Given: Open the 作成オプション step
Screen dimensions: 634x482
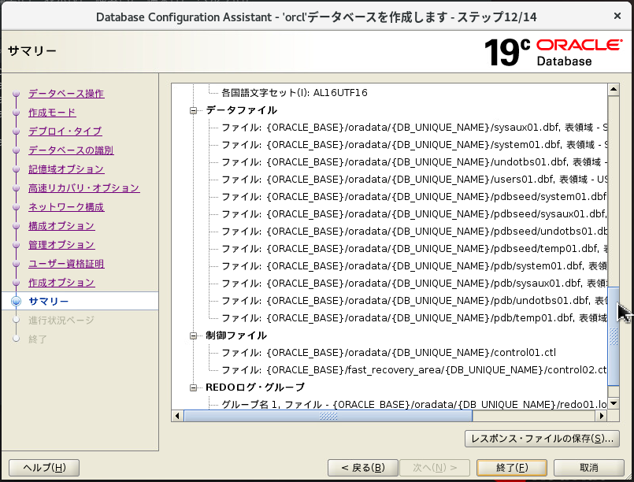Looking at the screenshot, I should click(x=61, y=283).
